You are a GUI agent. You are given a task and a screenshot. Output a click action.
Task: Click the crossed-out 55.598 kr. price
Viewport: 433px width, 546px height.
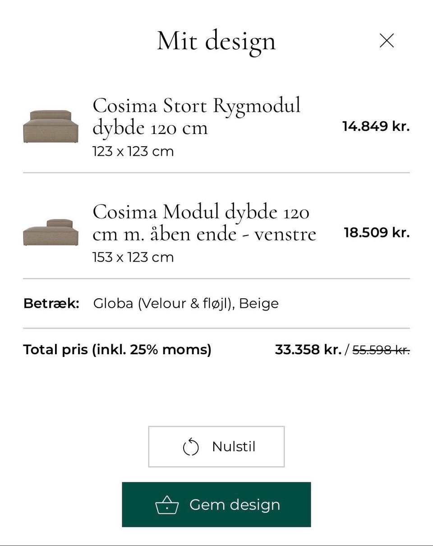pyautogui.click(x=381, y=350)
